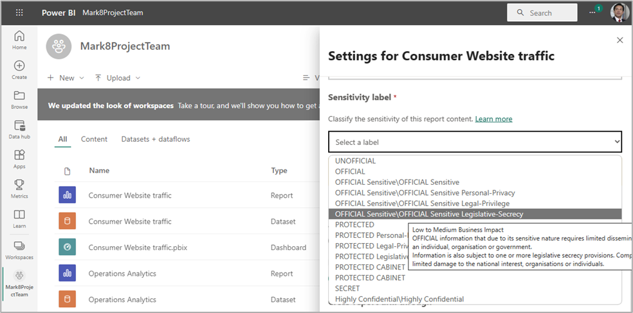Click Mark8ProjectTeam in the top bar
The width and height of the screenshot is (633, 313).
(x=113, y=12)
